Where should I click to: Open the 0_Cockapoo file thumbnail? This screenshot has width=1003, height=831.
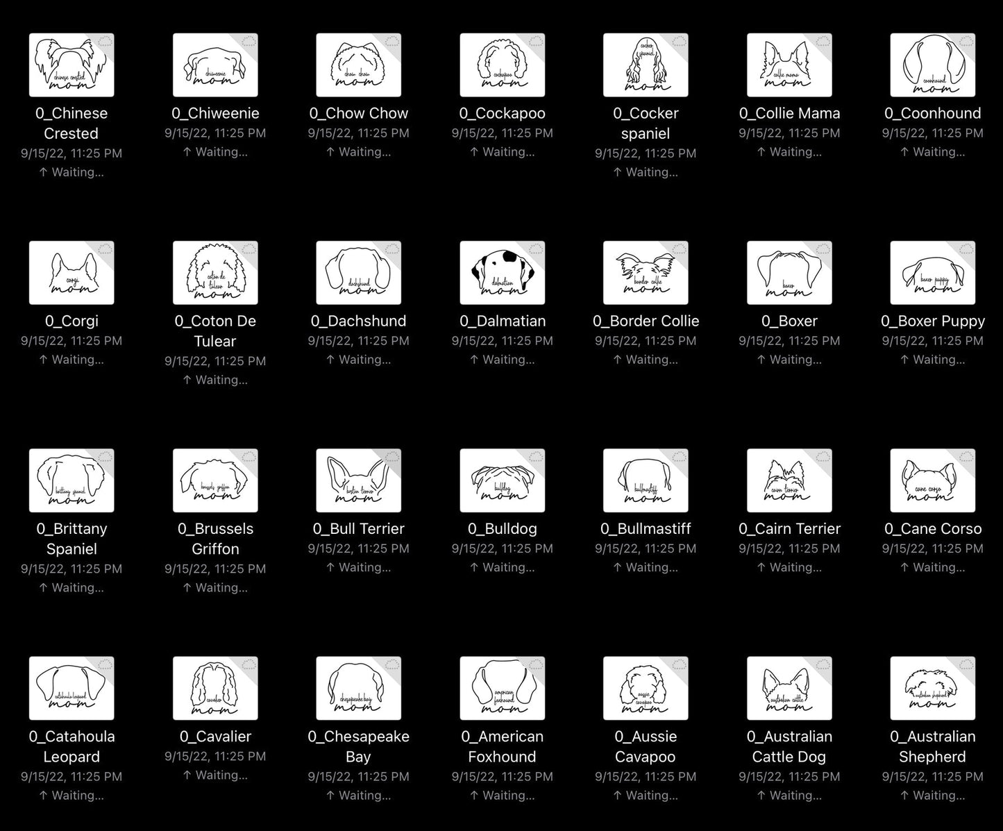[502, 65]
